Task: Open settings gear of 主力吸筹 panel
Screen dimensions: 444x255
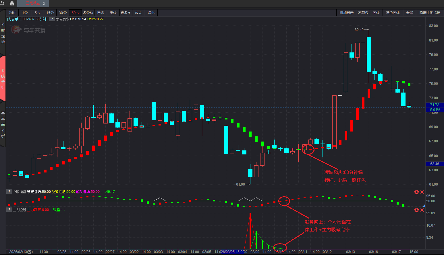Action: click(416, 210)
